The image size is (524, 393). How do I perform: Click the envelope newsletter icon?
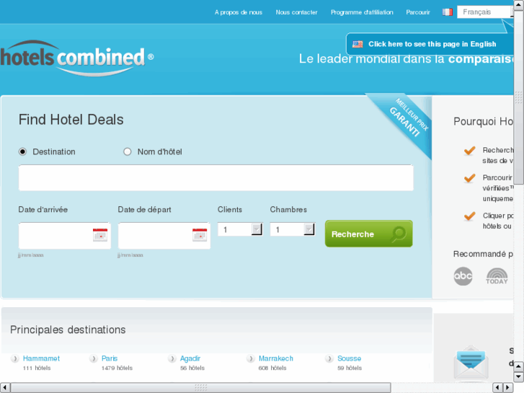tap(471, 363)
